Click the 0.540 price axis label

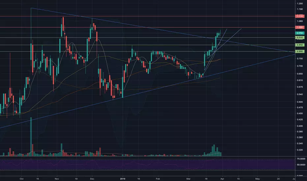pyautogui.click(x=300, y=94)
